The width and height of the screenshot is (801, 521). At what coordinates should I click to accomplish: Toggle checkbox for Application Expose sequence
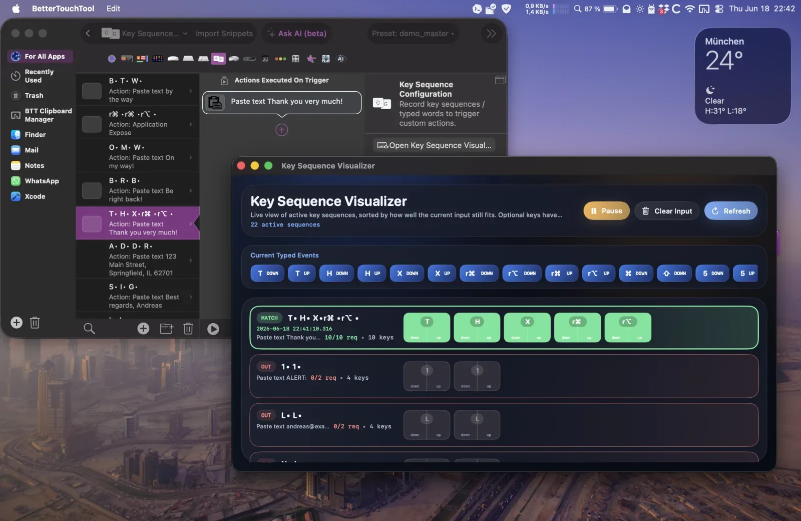tap(92, 124)
